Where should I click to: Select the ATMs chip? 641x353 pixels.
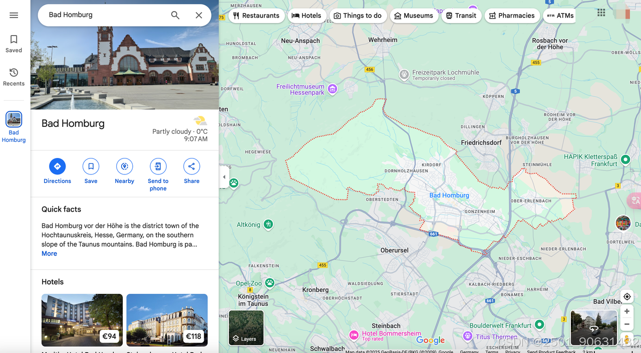560,16
